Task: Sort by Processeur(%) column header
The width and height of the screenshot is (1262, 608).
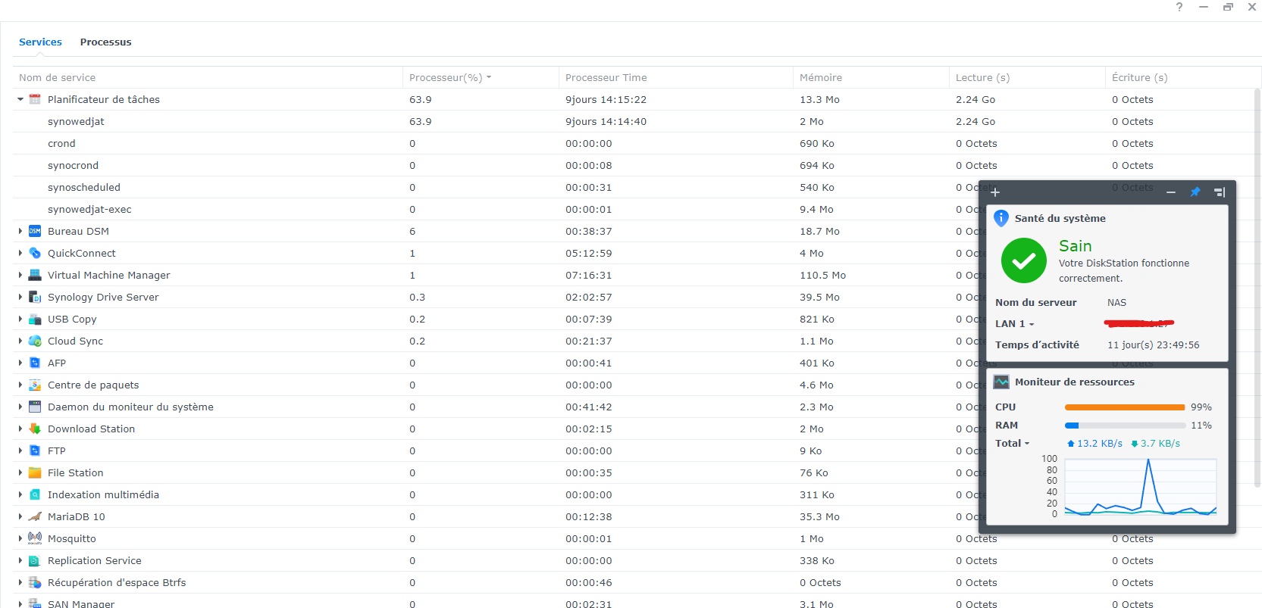Action: (x=446, y=77)
